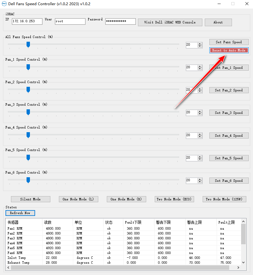Image resolution: width=253 pixels, height=275 pixels.
Task: Minimize the Dell Fans Speed Controller window
Action: [219, 4]
